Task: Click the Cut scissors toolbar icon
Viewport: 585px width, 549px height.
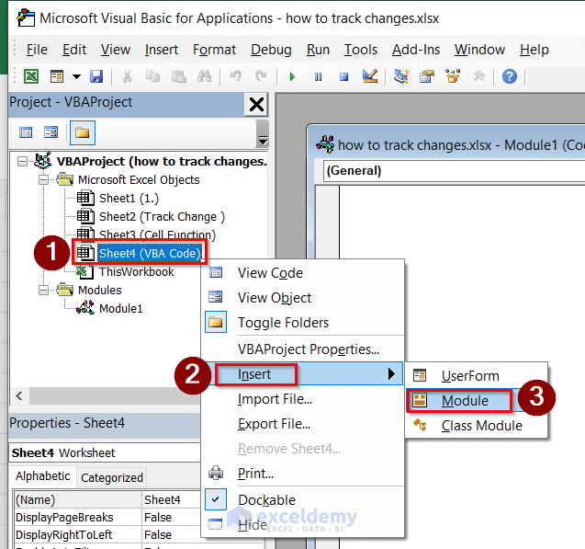Action: 128,76
